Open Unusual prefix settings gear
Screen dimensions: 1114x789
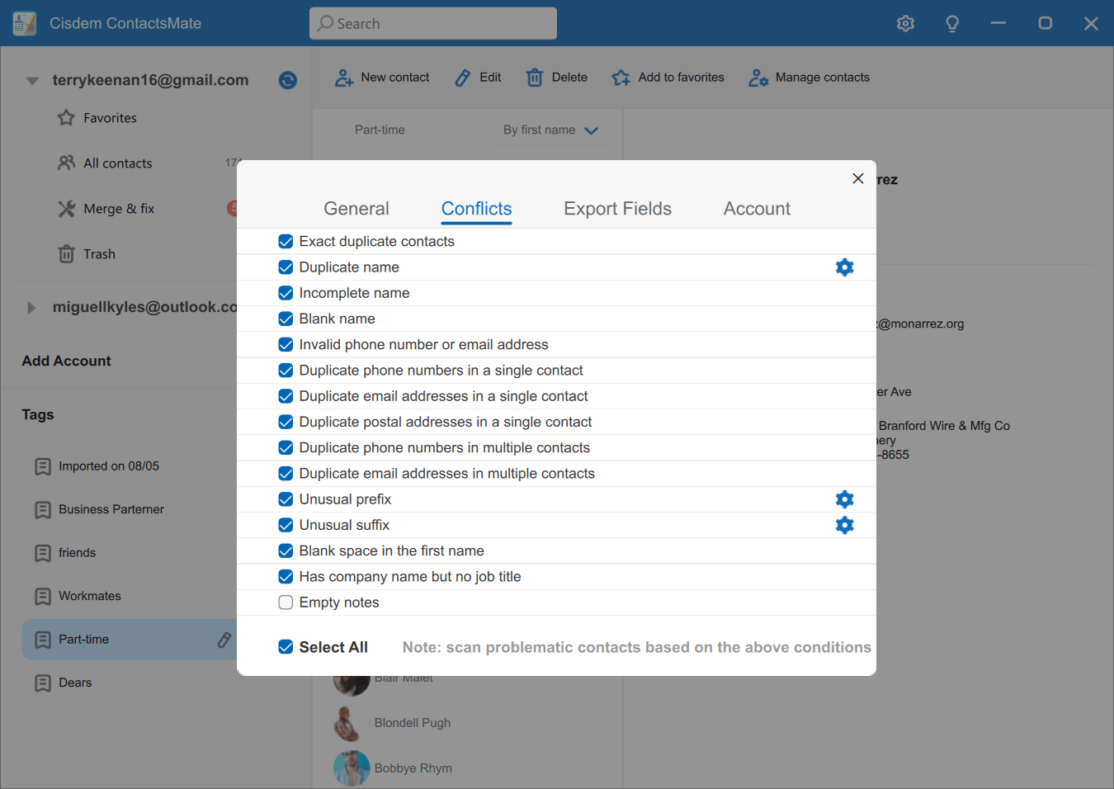[x=844, y=499]
